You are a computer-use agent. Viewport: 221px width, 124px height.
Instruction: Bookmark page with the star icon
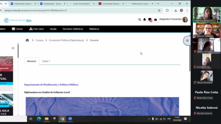pyautogui.click(x=159, y=10)
